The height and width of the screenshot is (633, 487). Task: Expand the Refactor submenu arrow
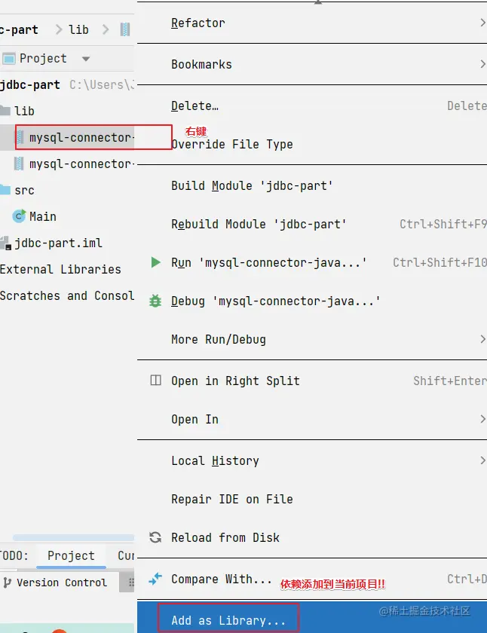(x=482, y=23)
